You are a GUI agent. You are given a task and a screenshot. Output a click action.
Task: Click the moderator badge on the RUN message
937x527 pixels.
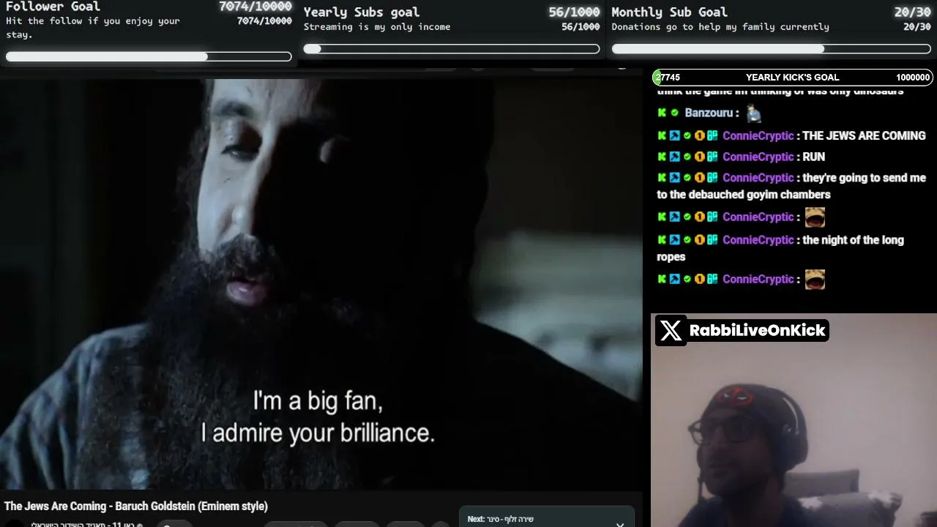click(675, 157)
